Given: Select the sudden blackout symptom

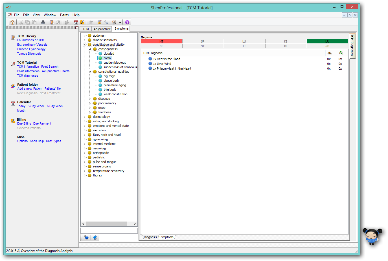Looking at the screenshot, I should point(115,63).
